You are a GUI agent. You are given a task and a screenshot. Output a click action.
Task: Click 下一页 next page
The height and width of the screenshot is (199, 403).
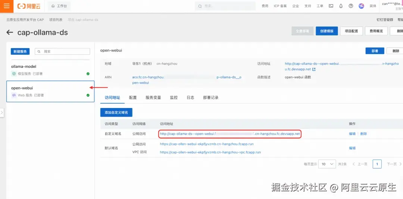pos(394,164)
